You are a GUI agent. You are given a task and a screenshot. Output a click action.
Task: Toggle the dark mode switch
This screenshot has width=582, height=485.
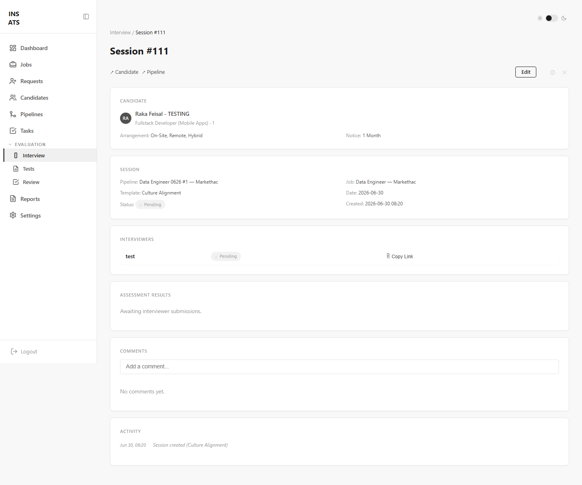(552, 18)
